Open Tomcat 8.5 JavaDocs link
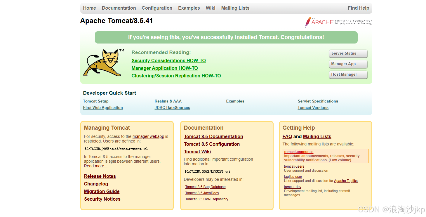 click(x=202, y=193)
